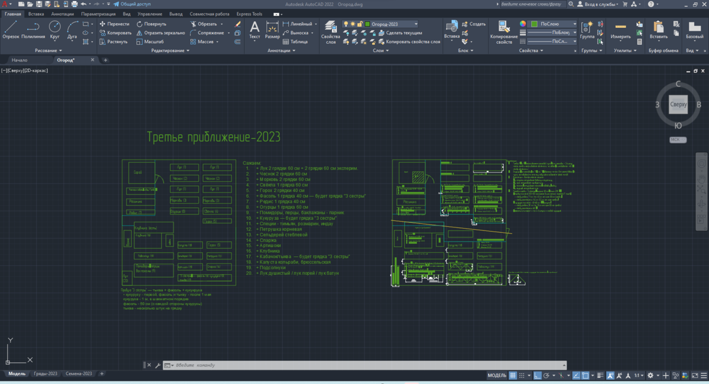Click the Масштаб (scale) tool
The image size is (709, 384).
(150, 42)
